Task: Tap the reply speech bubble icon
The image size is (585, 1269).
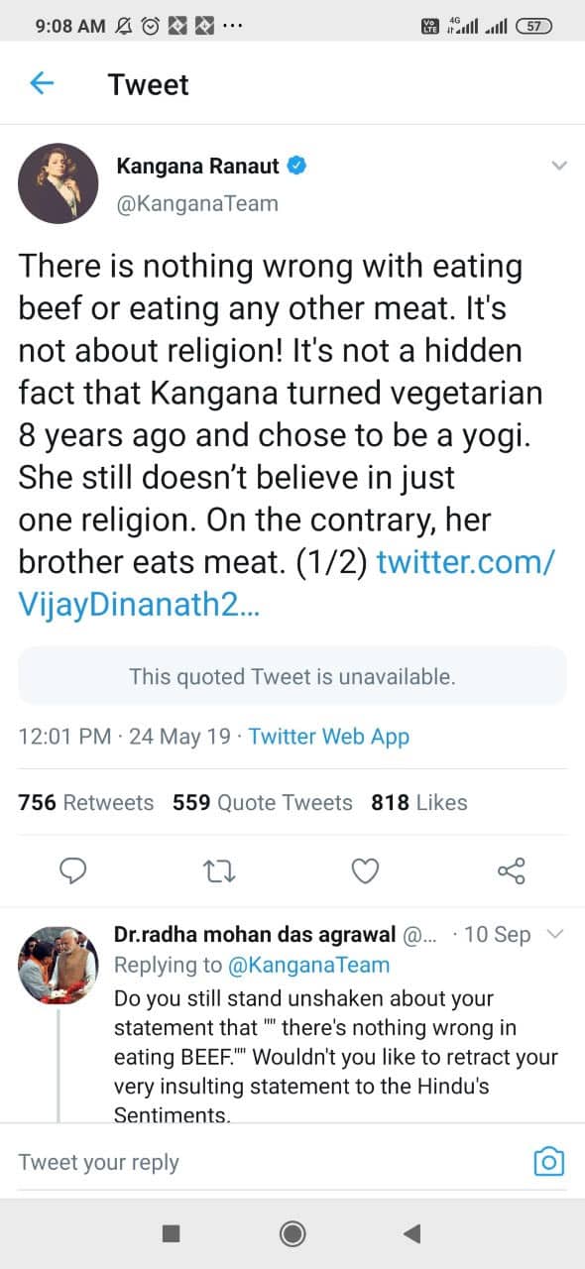Action: tap(72, 871)
